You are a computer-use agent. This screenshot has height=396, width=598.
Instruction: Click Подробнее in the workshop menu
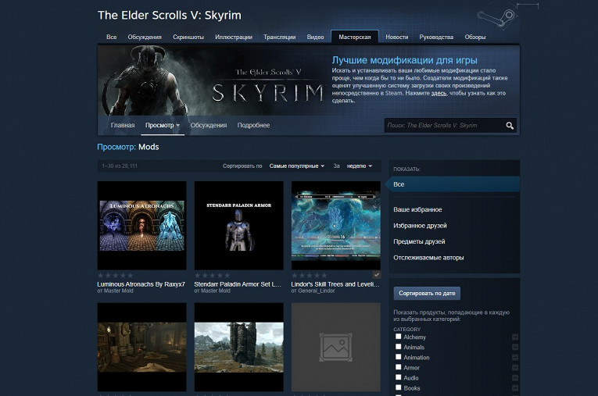[253, 126]
